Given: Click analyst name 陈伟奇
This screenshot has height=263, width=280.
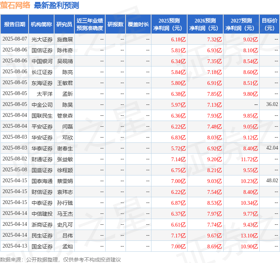Looking at the screenshot, I should click(x=65, y=50).
